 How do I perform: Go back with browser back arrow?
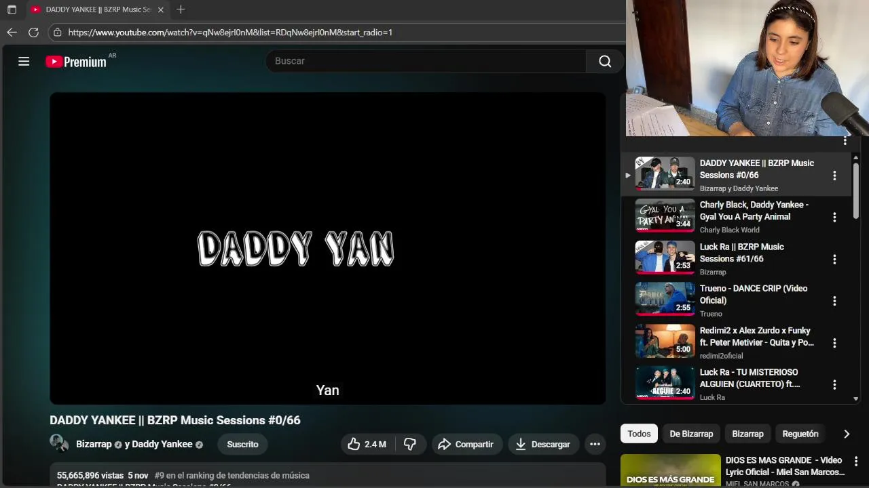tap(12, 32)
